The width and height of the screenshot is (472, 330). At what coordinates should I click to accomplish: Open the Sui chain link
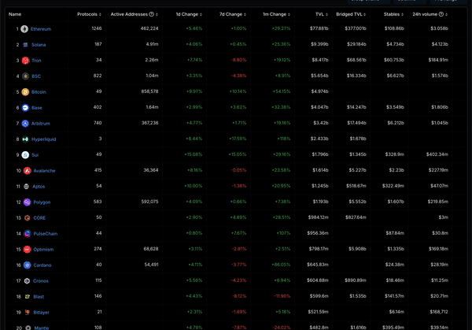tap(35, 155)
